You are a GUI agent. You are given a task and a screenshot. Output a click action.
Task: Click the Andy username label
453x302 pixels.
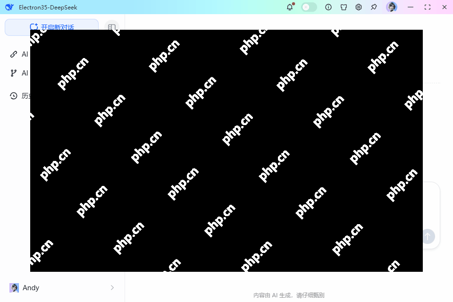pyautogui.click(x=31, y=288)
